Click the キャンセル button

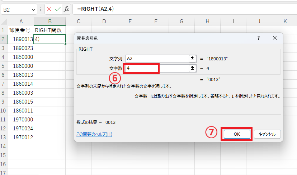pos(267,134)
